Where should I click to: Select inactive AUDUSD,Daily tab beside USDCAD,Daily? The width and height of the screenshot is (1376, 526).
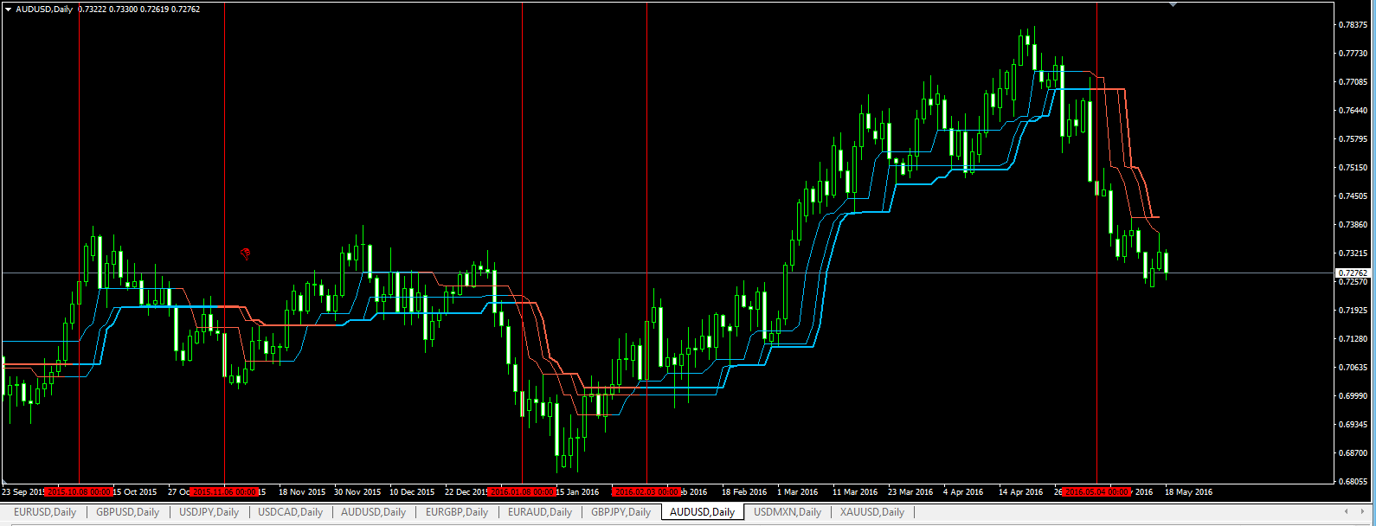pos(373,512)
